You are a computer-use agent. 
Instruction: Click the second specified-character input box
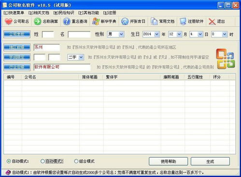[54, 57]
